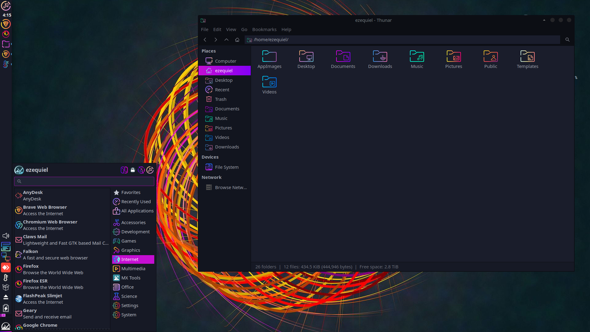This screenshot has width=590, height=332.
Task: Select Recent in Places sidebar
Action: (x=225, y=90)
